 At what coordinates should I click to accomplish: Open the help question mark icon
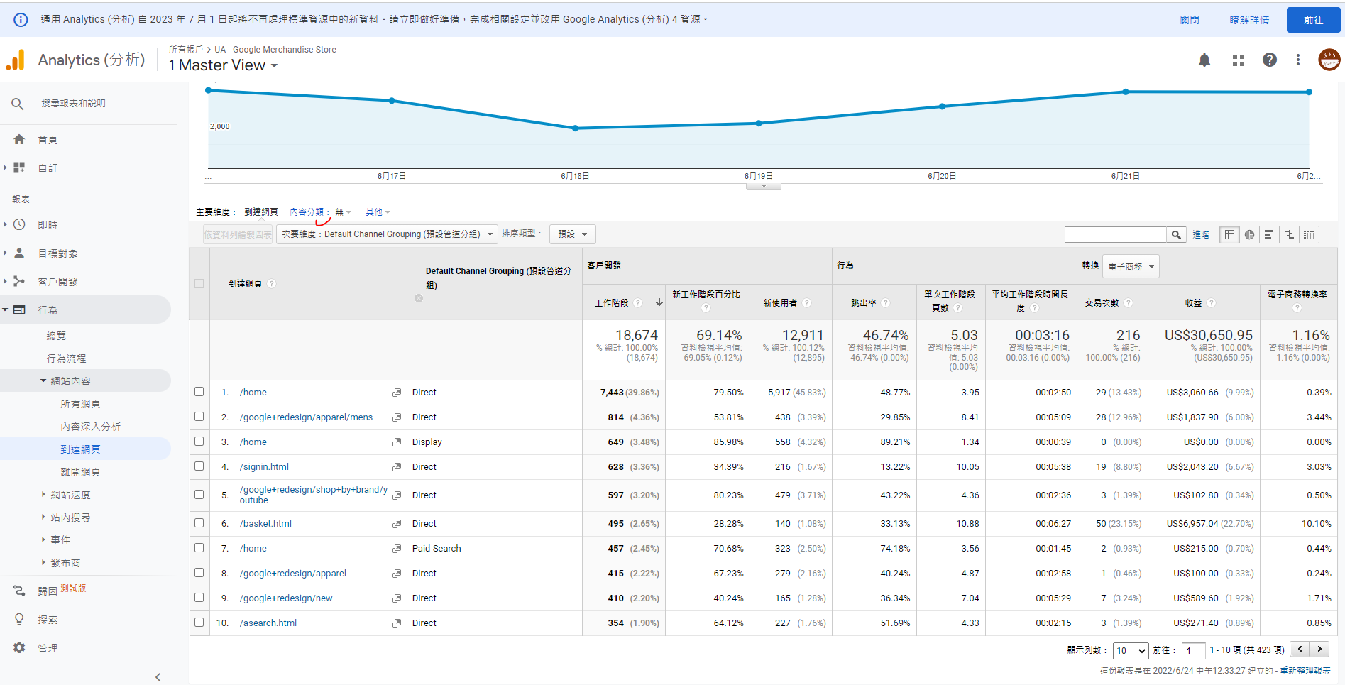click(1270, 60)
